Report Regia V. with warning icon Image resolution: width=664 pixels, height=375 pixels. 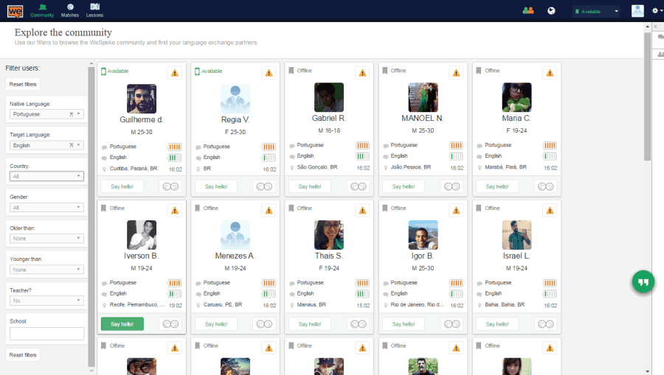(269, 73)
